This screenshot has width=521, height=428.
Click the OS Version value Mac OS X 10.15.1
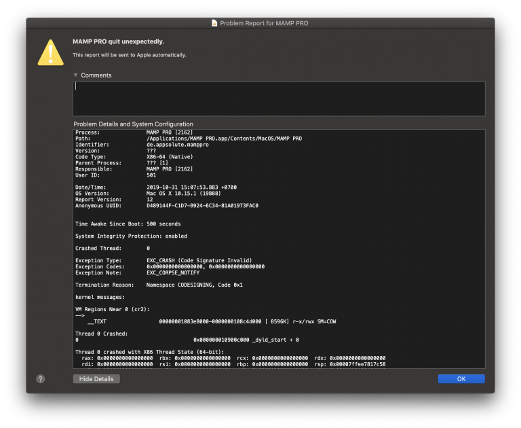184,194
